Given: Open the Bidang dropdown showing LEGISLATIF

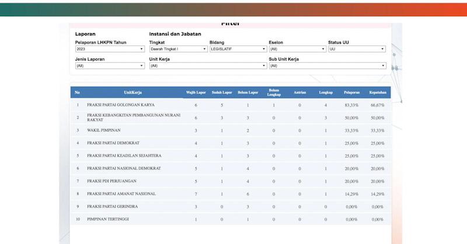Looking at the screenshot, I should click(x=238, y=49).
